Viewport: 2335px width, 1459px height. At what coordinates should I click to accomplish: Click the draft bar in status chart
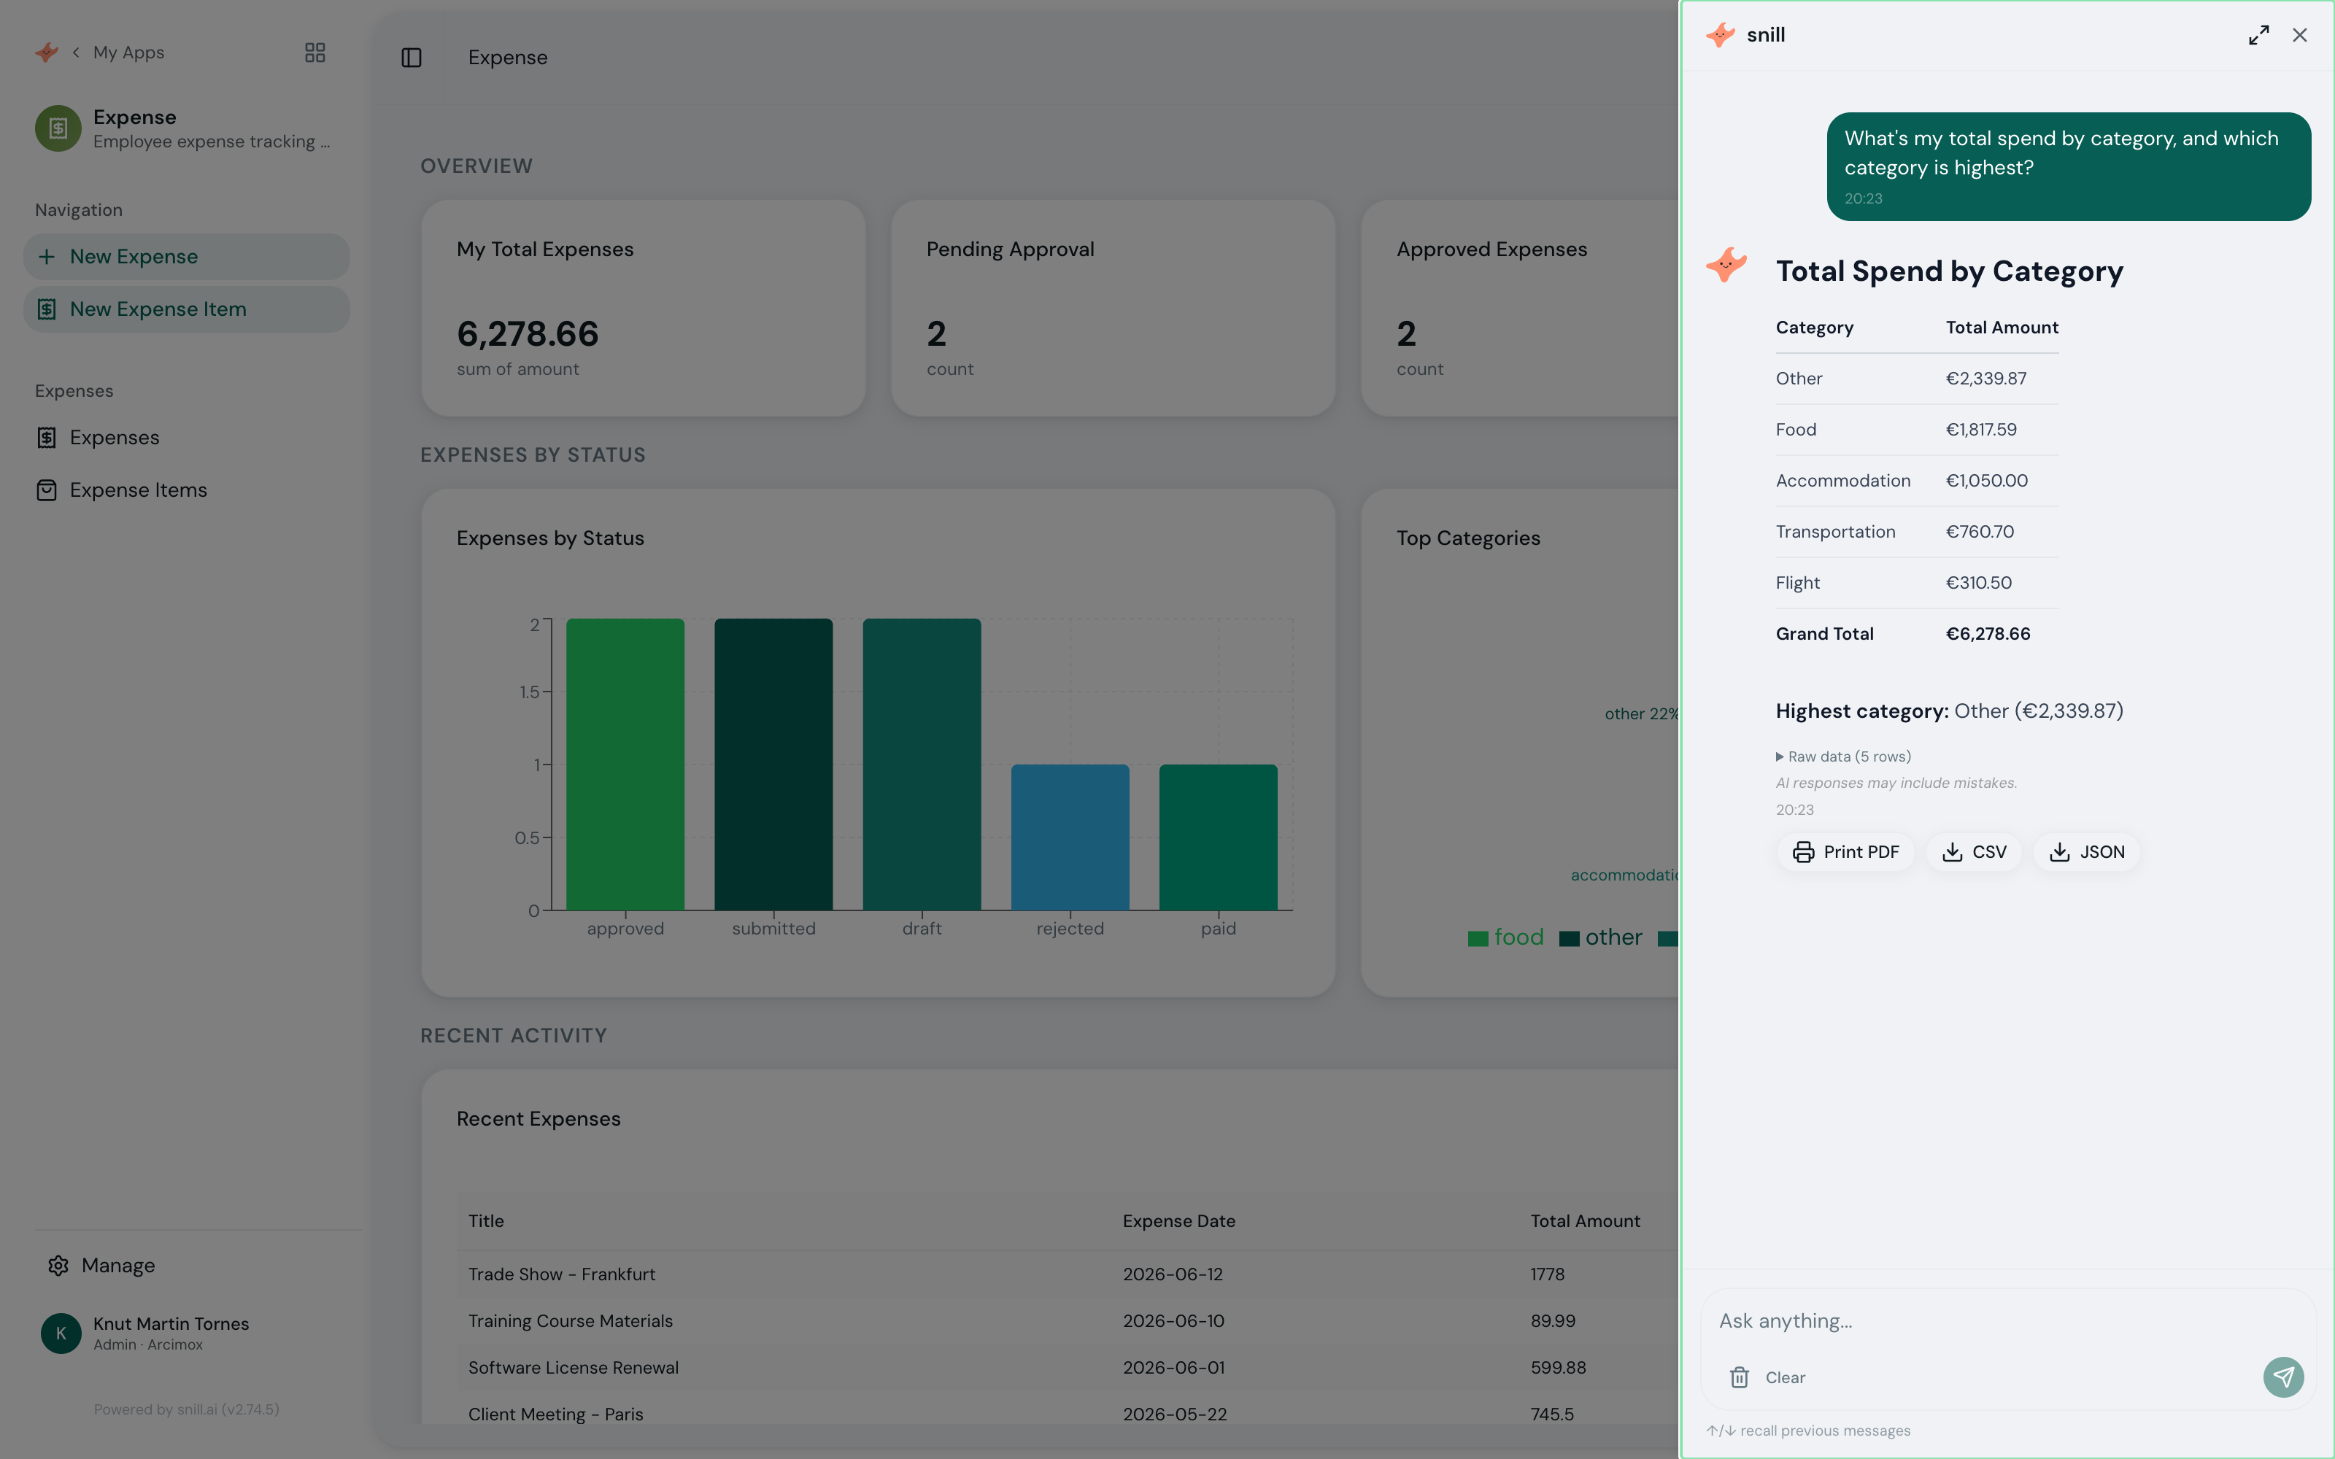922,765
